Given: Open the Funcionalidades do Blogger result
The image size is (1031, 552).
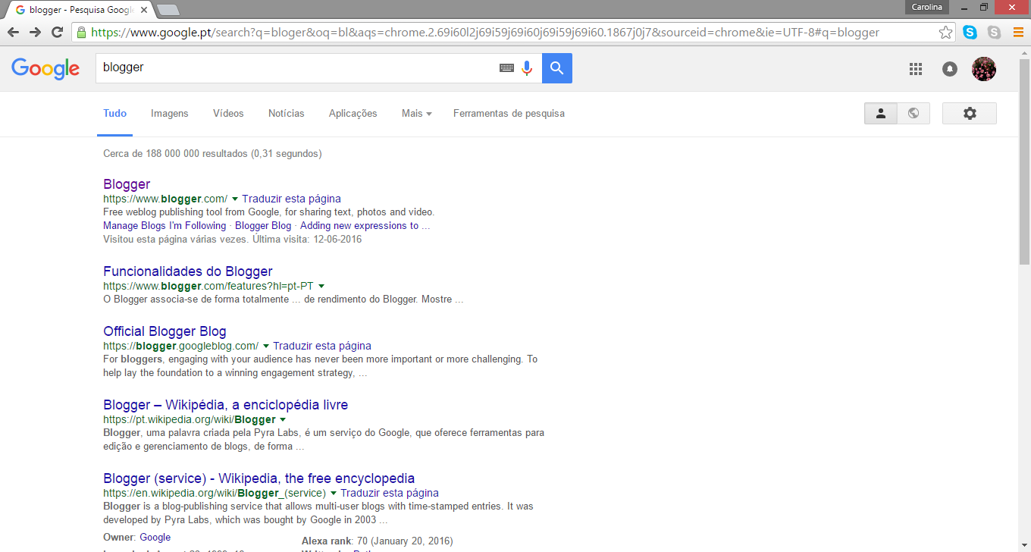Looking at the screenshot, I should (x=188, y=271).
